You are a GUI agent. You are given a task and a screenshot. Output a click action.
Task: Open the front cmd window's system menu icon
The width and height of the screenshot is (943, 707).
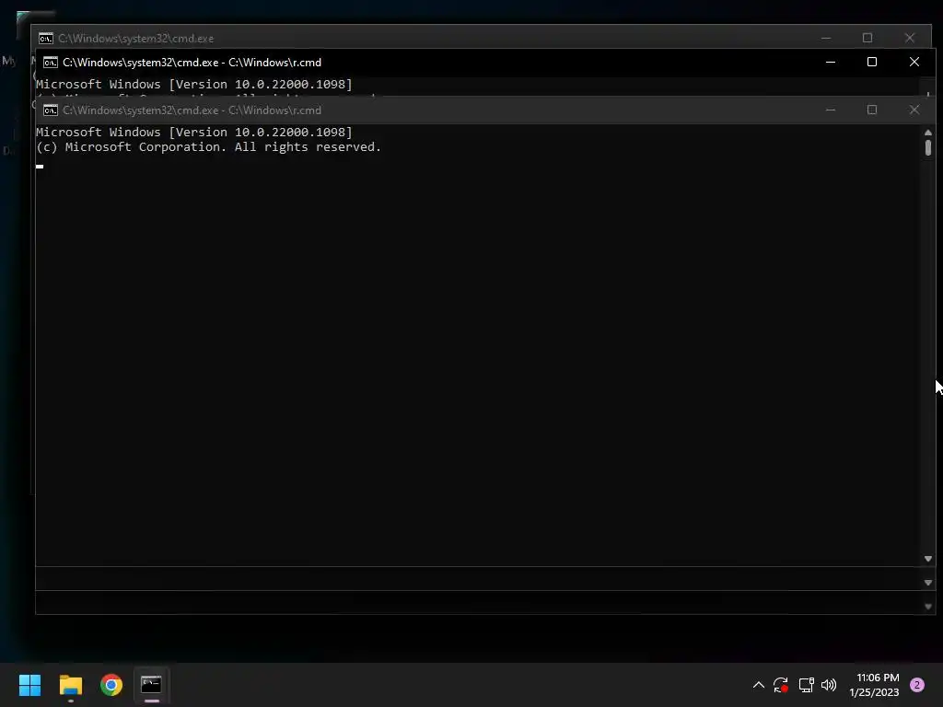coord(51,110)
